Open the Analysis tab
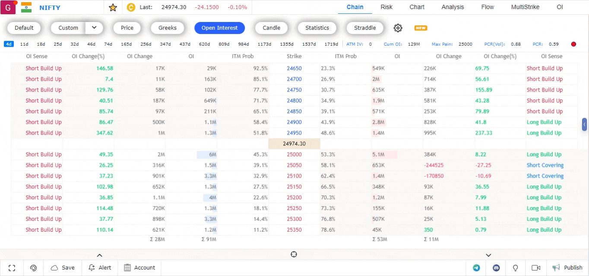Screen dimensions: 589x276 pos(453,7)
